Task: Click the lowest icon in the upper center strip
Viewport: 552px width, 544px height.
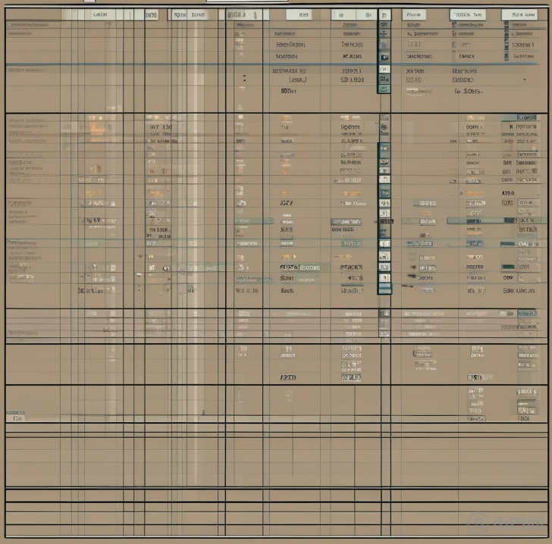Action: pos(384,88)
